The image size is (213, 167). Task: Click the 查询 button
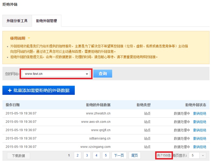point(103,74)
